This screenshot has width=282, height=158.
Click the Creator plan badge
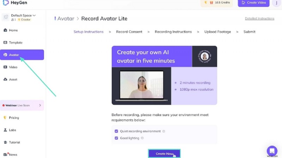(x=24, y=20)
